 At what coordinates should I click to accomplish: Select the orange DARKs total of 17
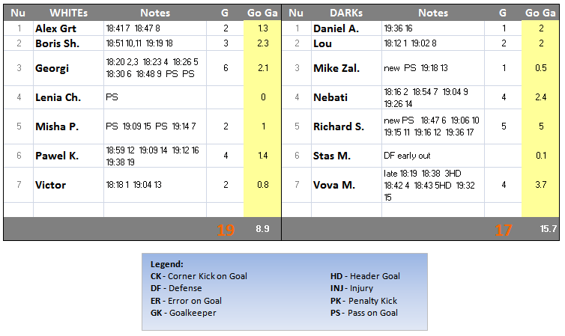504,230
